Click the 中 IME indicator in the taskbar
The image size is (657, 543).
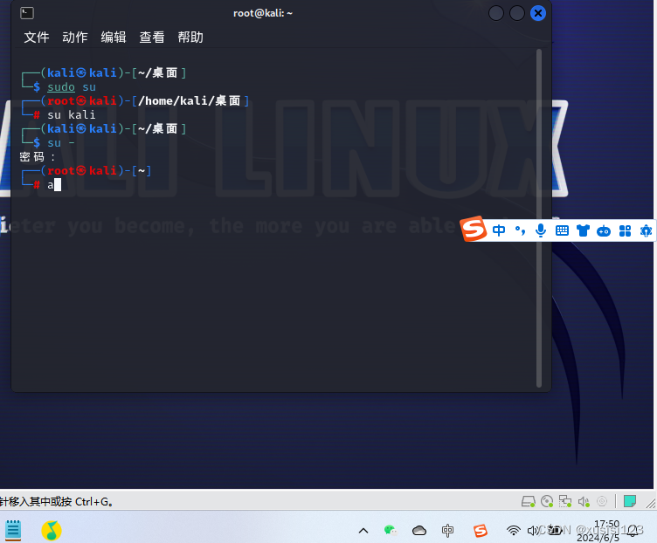point(447,531)
